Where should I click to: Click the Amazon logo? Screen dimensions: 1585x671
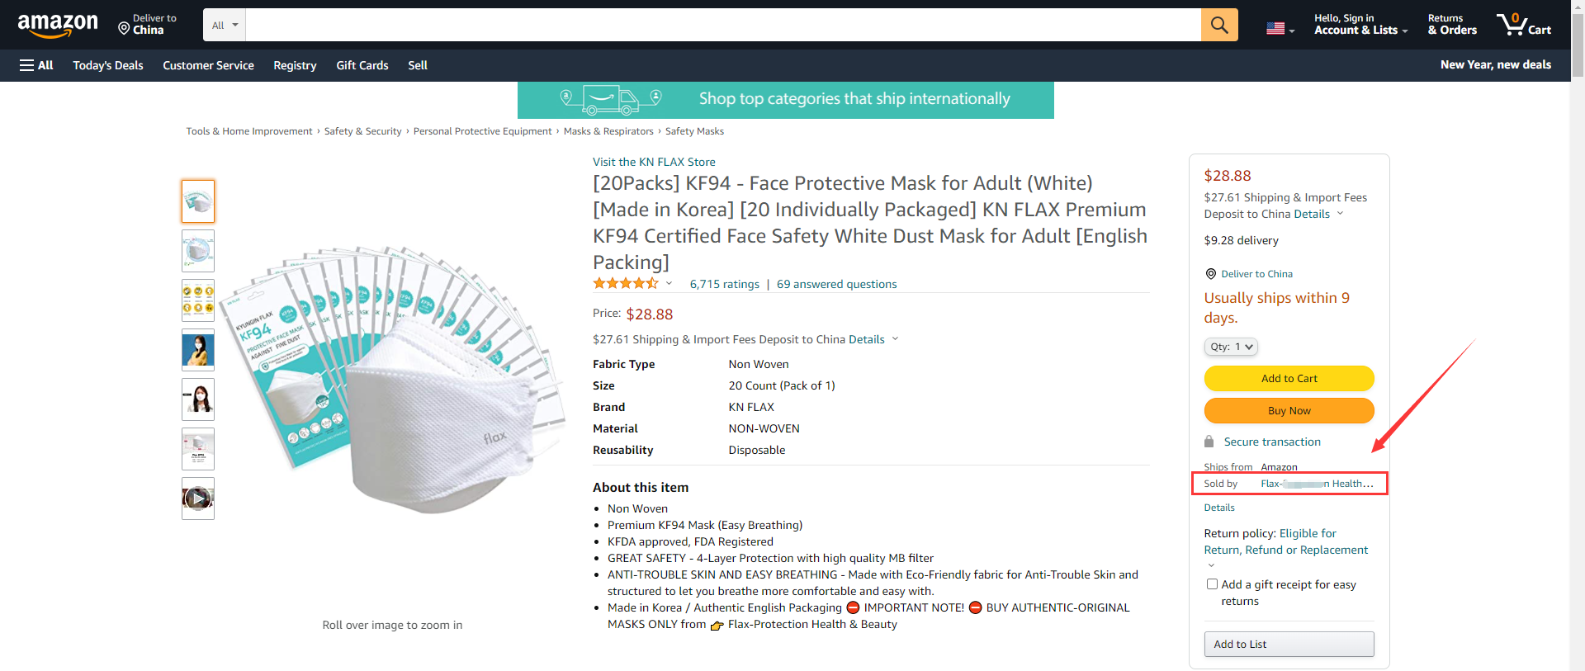(x=58, y=25)
